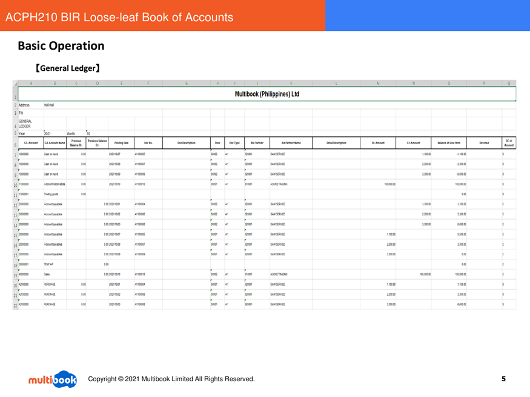Select column F header

(x=148, y=84)
